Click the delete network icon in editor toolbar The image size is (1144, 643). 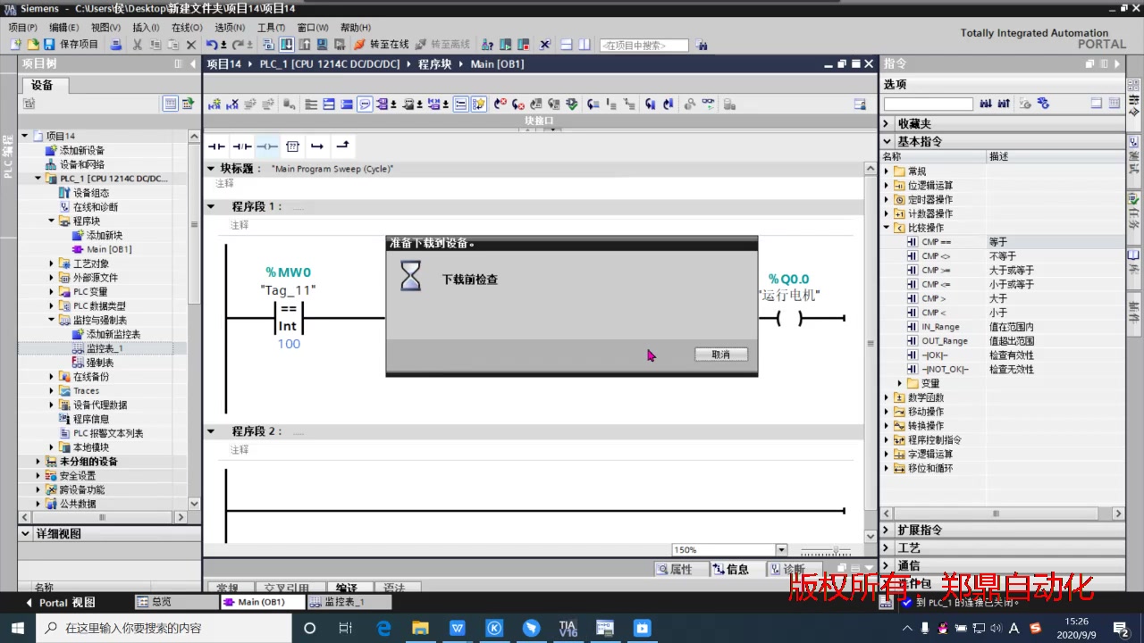[x=232, y=104]
